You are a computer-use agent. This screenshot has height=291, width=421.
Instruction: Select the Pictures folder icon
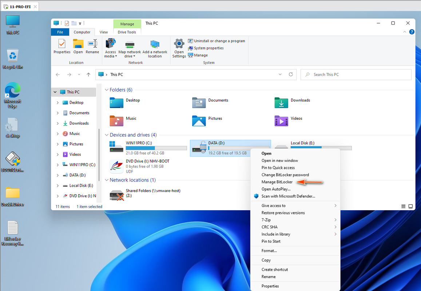coord(199,121)
